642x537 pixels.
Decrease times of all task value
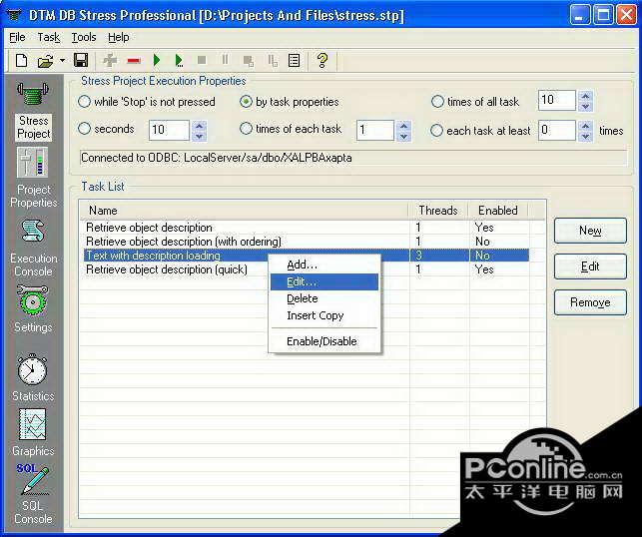(585, 106)
